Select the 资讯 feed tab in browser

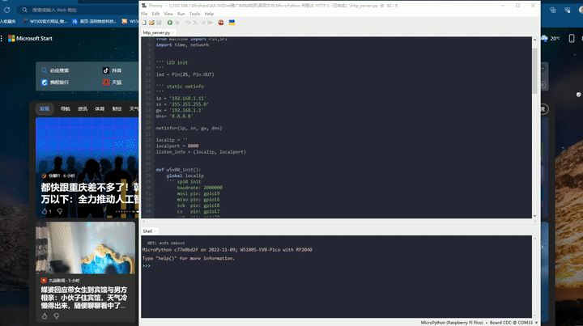point(83,108)
